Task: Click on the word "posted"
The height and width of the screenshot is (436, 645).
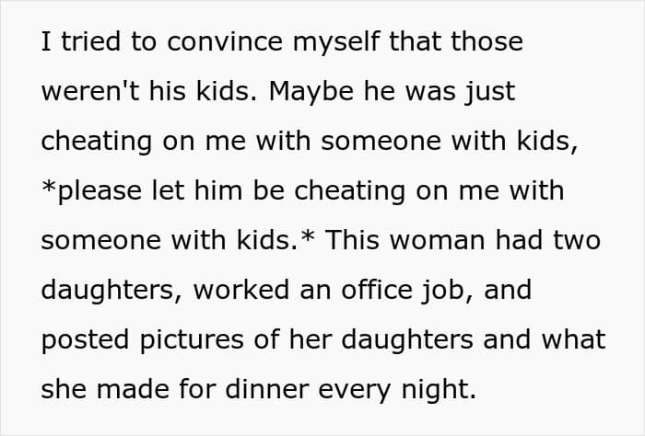Action: pos(81,339)
